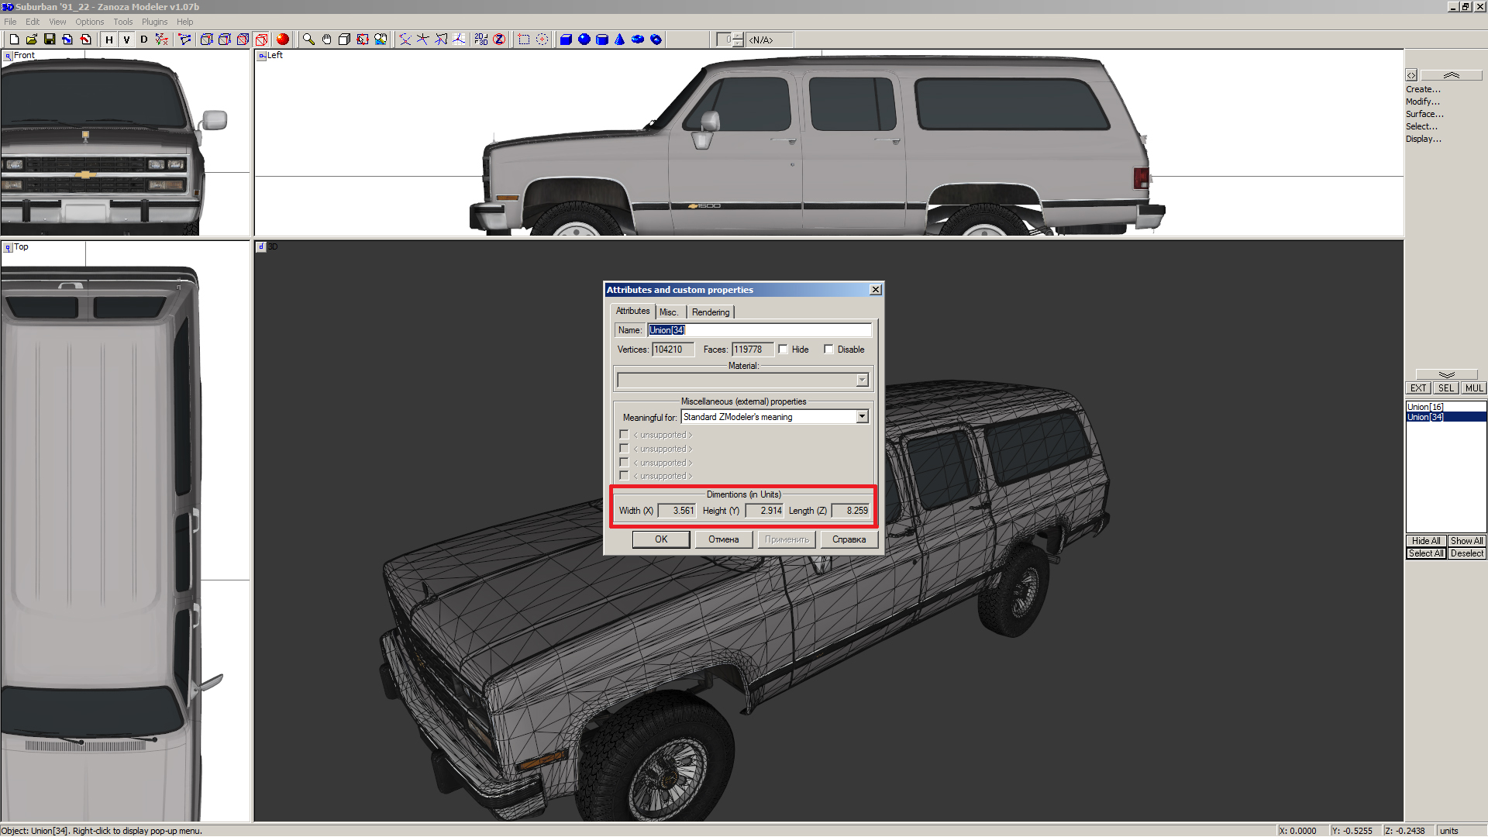Click the Width (X) value field
The height and width of the screenshot is (837, 1488).
(677, 511)
